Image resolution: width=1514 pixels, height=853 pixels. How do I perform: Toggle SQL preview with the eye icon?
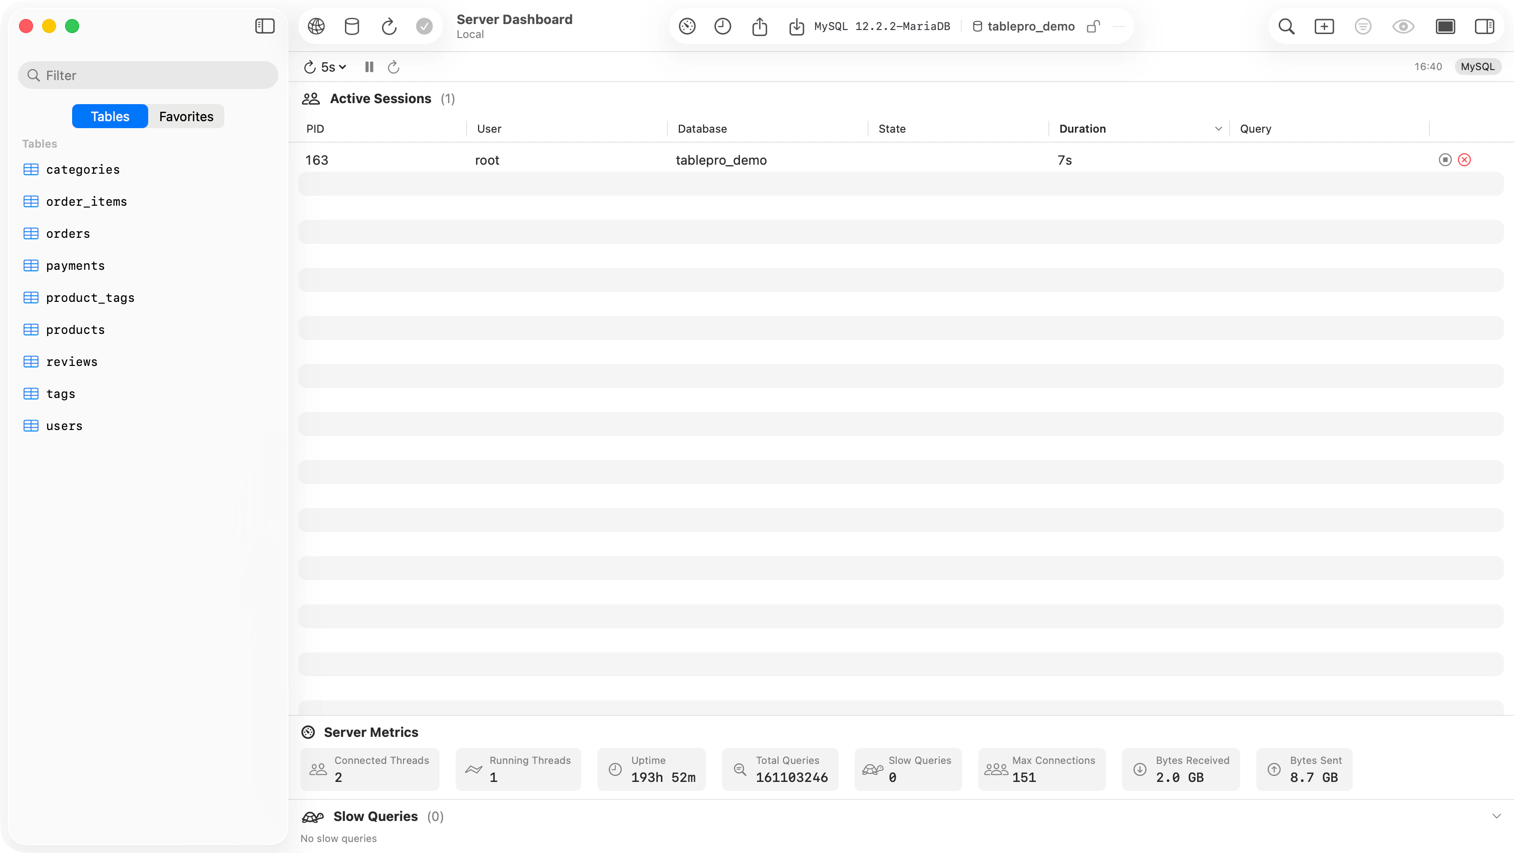click(x=1403, y=26)
